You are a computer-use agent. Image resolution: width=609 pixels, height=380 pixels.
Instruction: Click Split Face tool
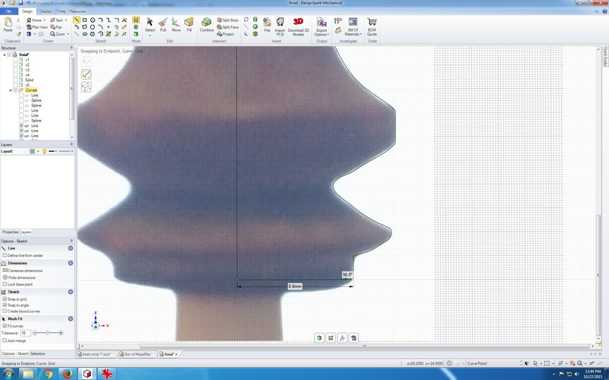[228, 27]
